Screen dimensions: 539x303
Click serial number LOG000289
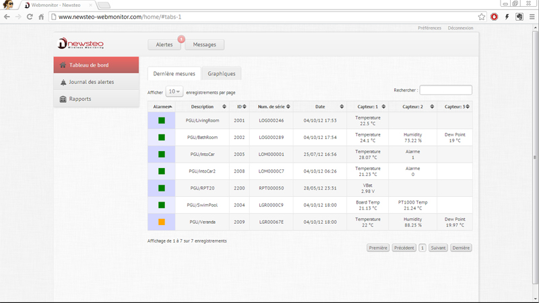272,138
